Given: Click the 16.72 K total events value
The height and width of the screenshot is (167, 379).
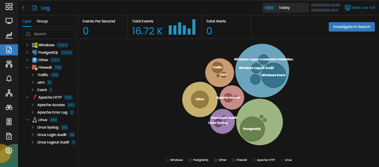Looking at the screenshot, I should (x=147, y=31).
